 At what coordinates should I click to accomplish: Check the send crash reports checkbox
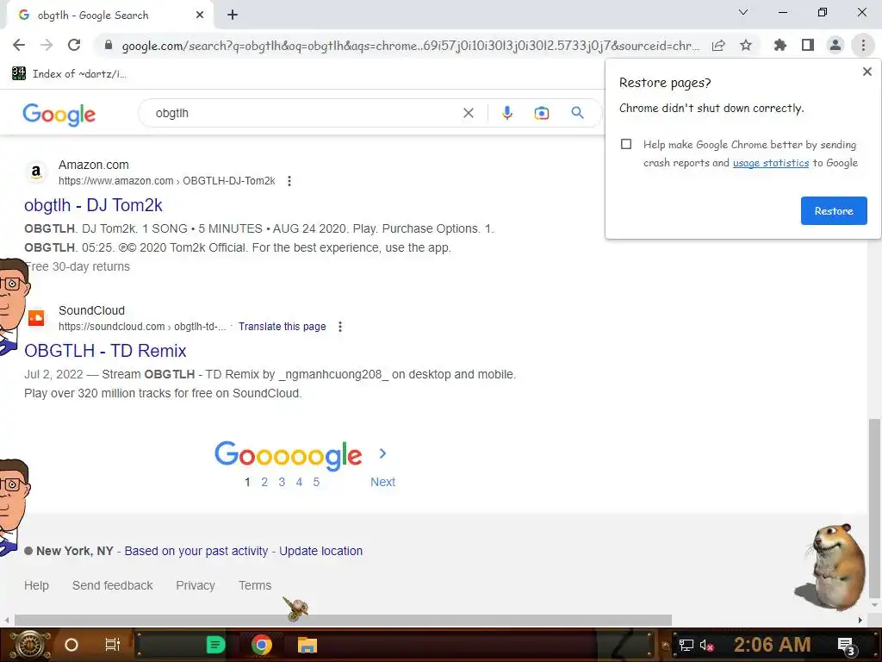[x=626, y=144]
